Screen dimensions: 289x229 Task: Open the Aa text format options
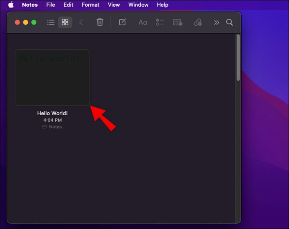[143, 23]
